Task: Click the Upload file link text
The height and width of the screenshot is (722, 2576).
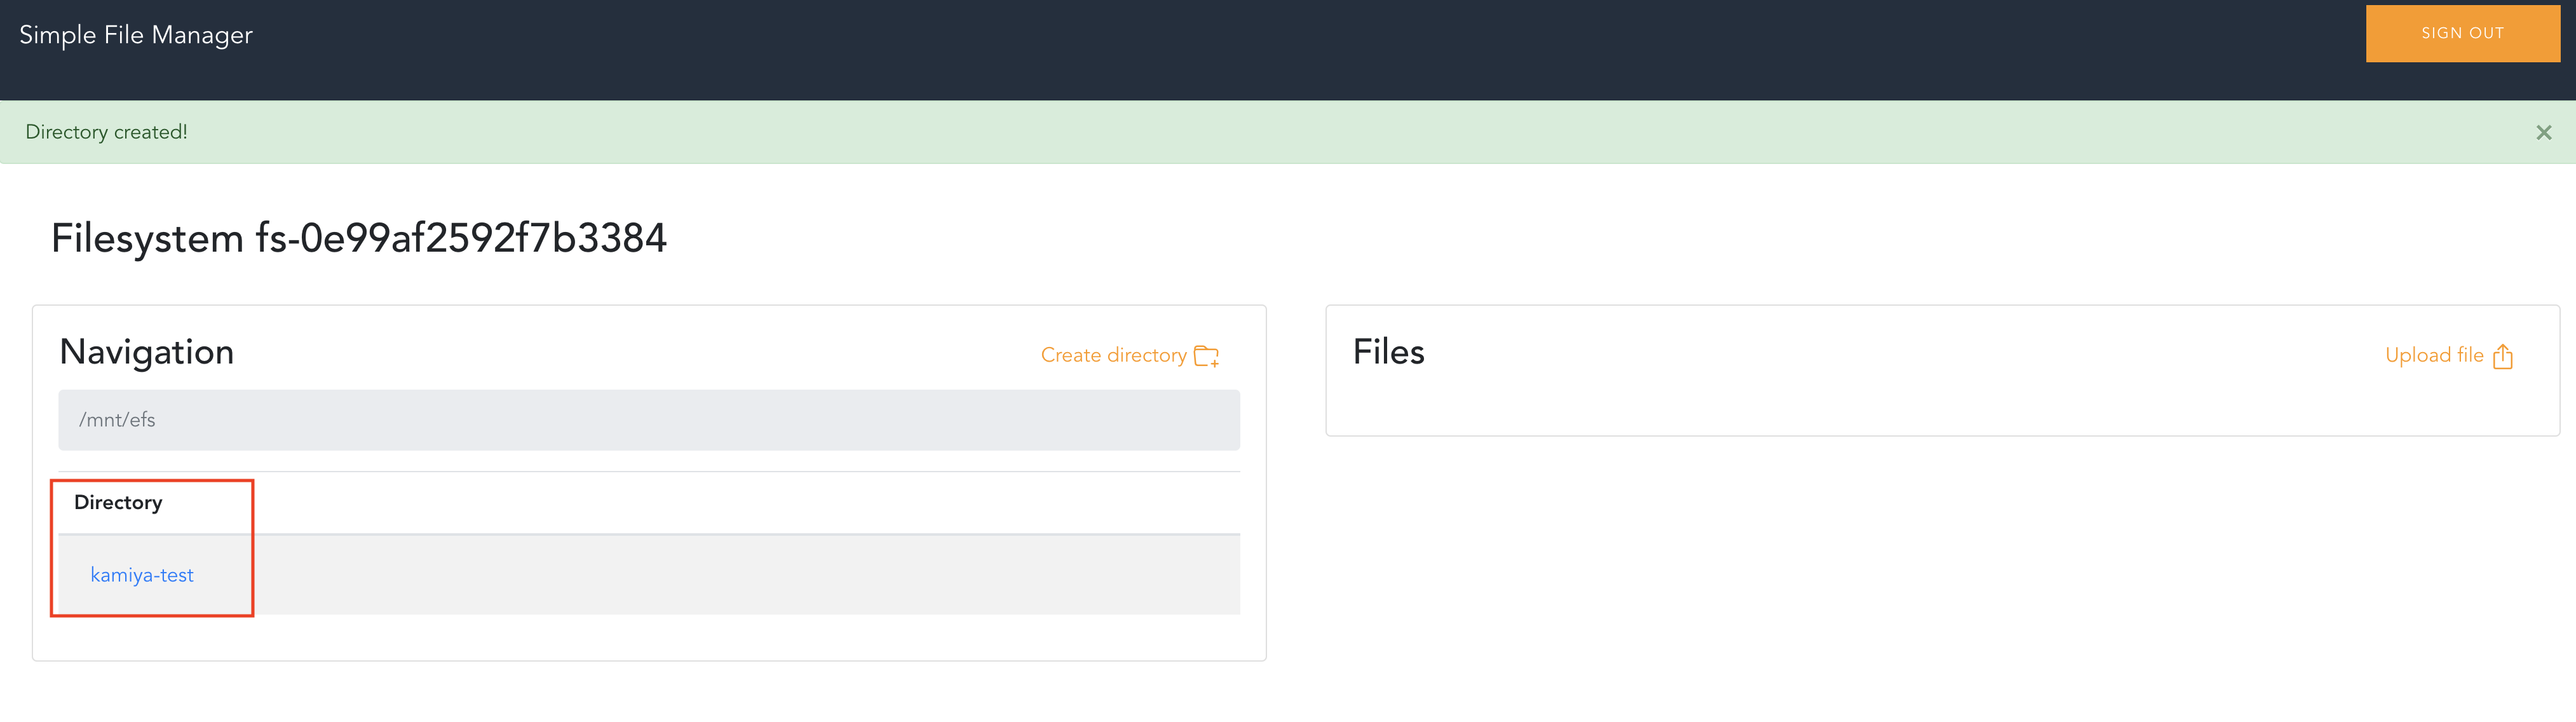Action: pos(2434,355)
